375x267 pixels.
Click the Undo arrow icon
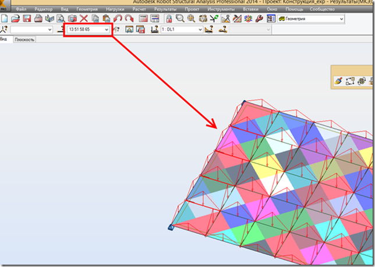(x=118, y=19)
